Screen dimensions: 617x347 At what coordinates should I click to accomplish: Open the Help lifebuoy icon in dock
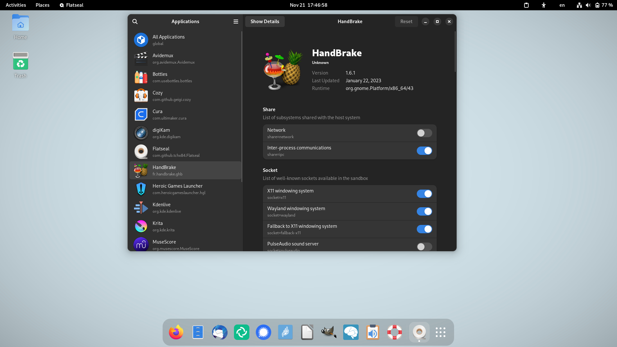tap(395, 332)
